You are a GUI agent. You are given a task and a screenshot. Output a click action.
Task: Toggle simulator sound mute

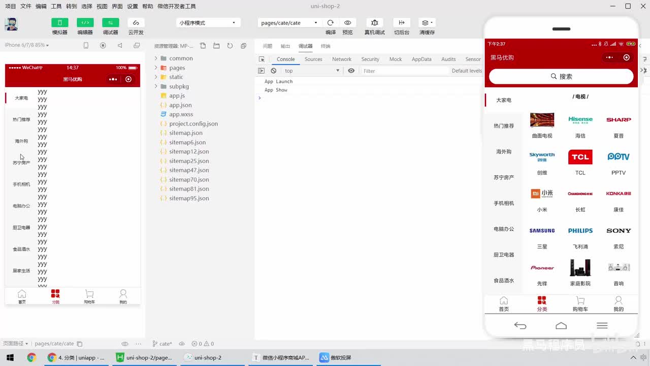[x=120, y=45]
